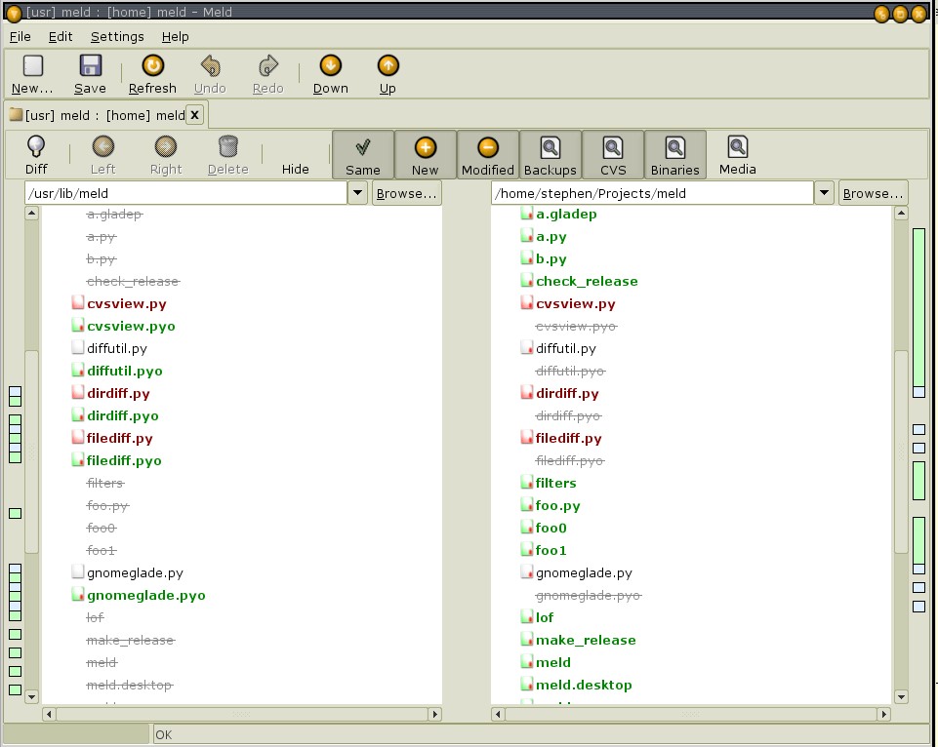
Task: Open the Settings menu
Action: (117, 36)
